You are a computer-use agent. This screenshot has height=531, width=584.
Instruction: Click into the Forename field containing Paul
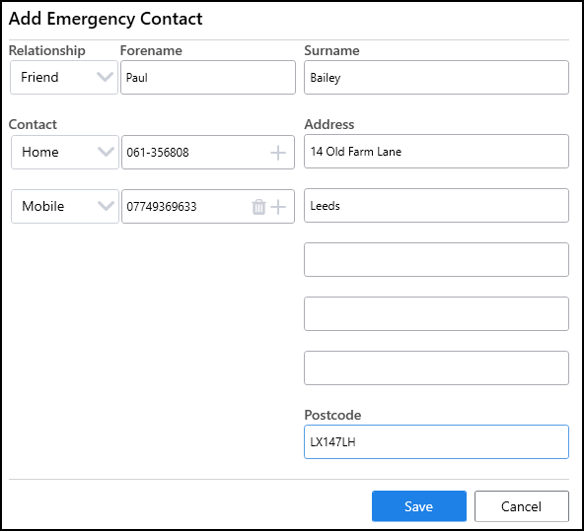point(208,78)
